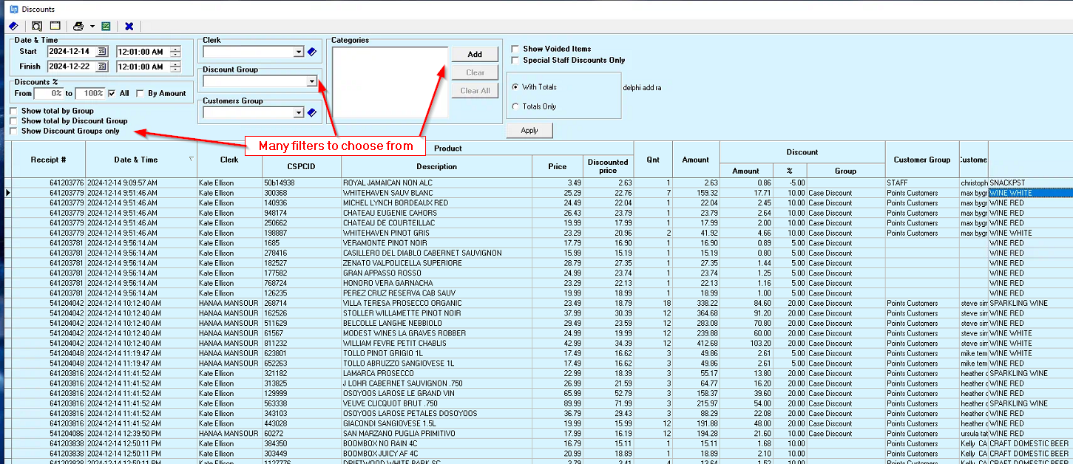Screen dimensions: 1073x464
Task: Click the Clear categories button
Action: point(475,72)
